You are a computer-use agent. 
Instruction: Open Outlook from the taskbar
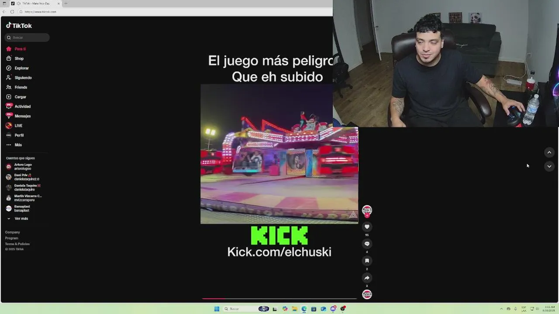[323, 309]
